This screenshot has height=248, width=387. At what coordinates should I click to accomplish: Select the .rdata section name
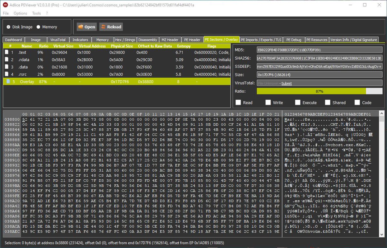pyautogui.click(x=24, y=60)
